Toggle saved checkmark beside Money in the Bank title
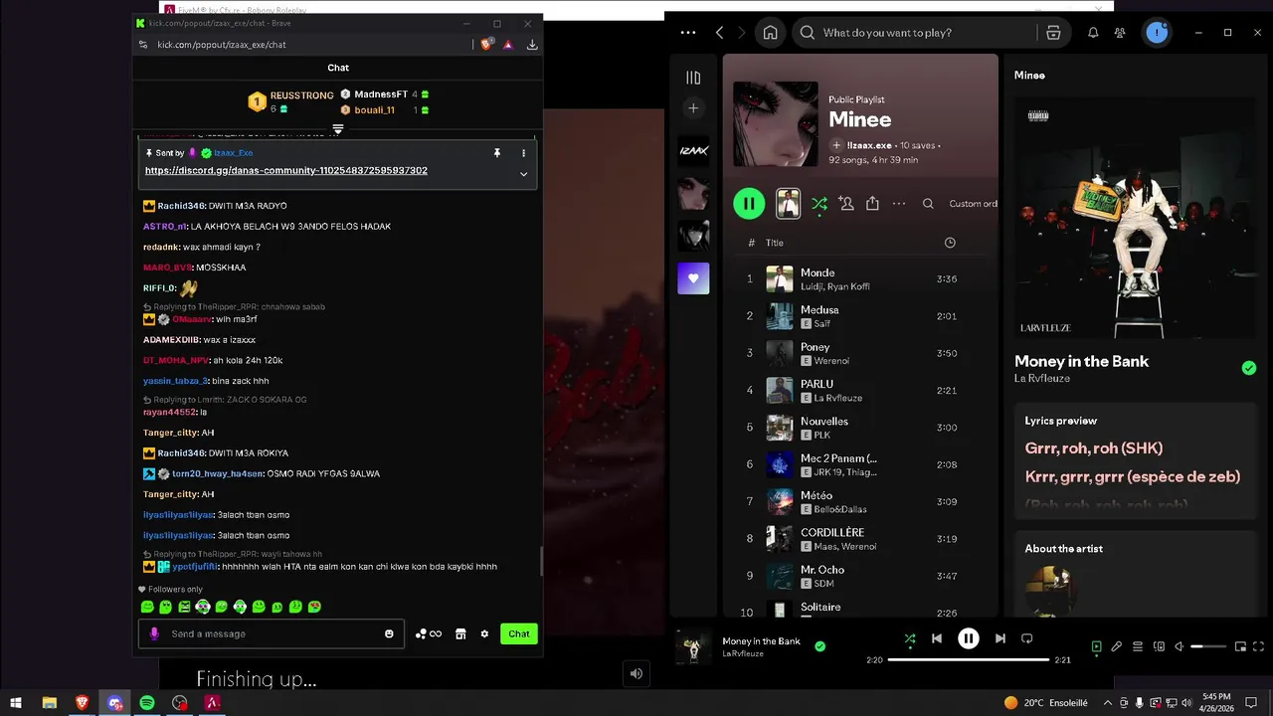This screenshot has width=1273, height=716. coord(1249,368)
